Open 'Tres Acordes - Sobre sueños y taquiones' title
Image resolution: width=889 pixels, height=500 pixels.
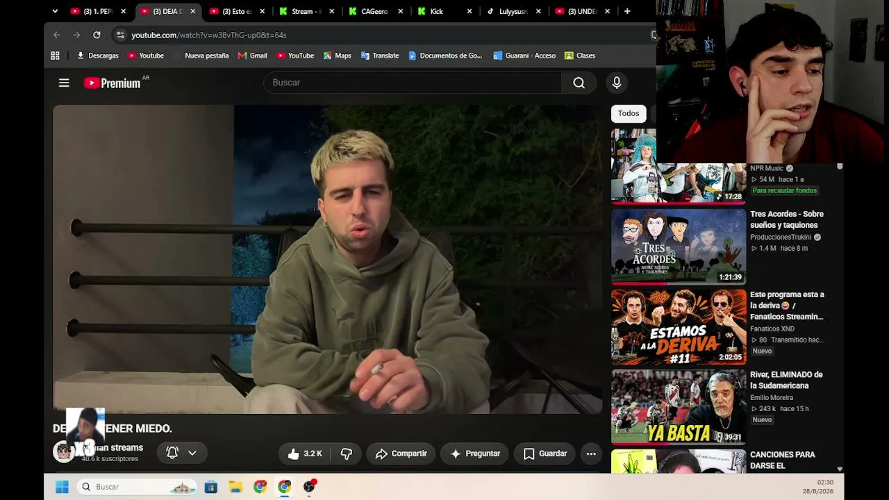tap(787, 219)
